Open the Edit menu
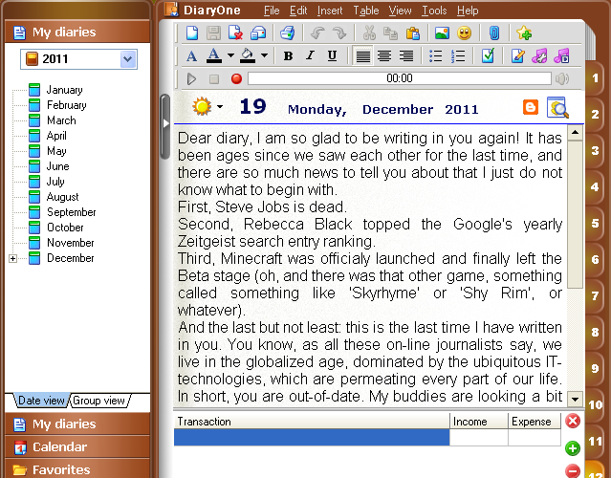This screenshot has height=478, width=611. tap(298, 11)
